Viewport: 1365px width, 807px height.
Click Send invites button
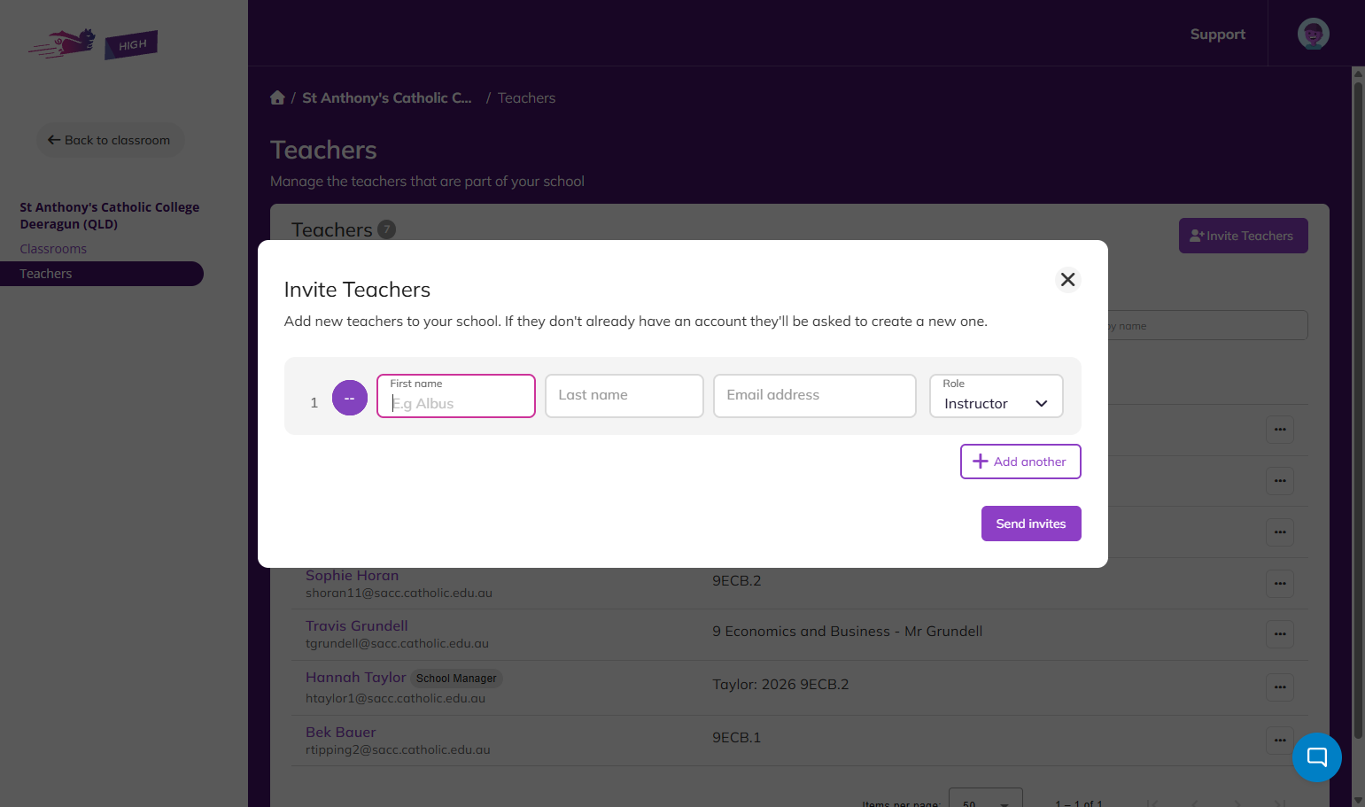1031,524
